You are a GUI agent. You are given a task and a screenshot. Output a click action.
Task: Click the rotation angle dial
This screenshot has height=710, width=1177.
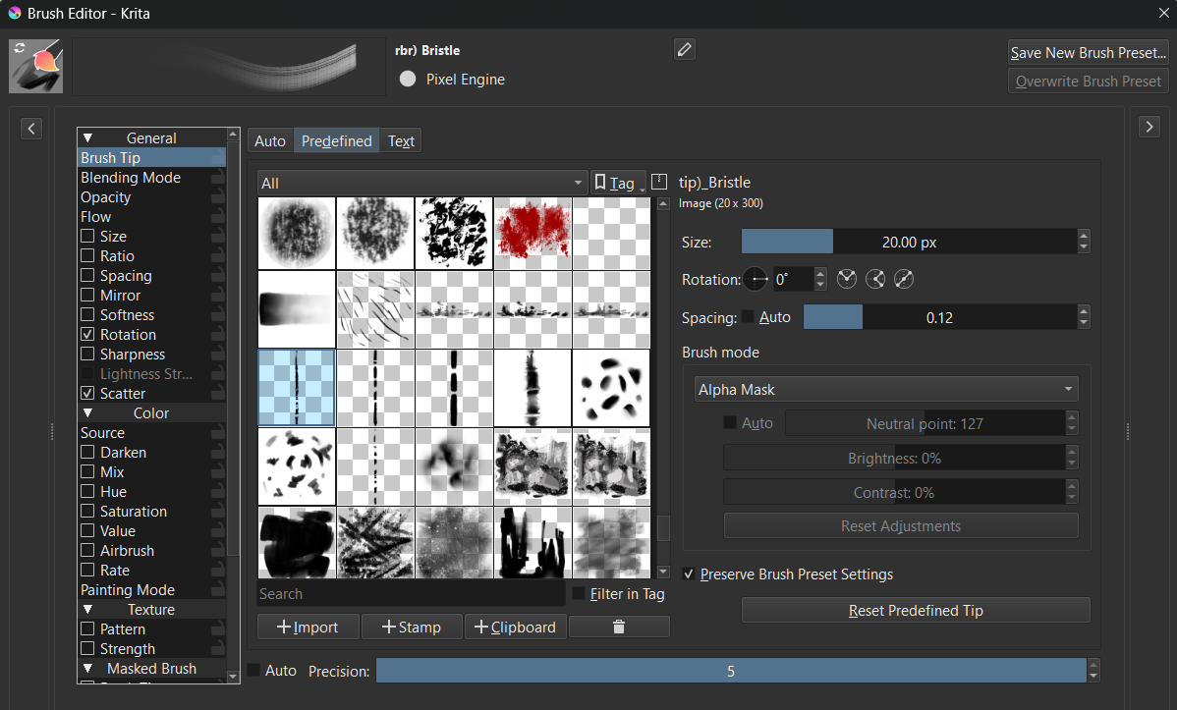click(x=756, y=280)
